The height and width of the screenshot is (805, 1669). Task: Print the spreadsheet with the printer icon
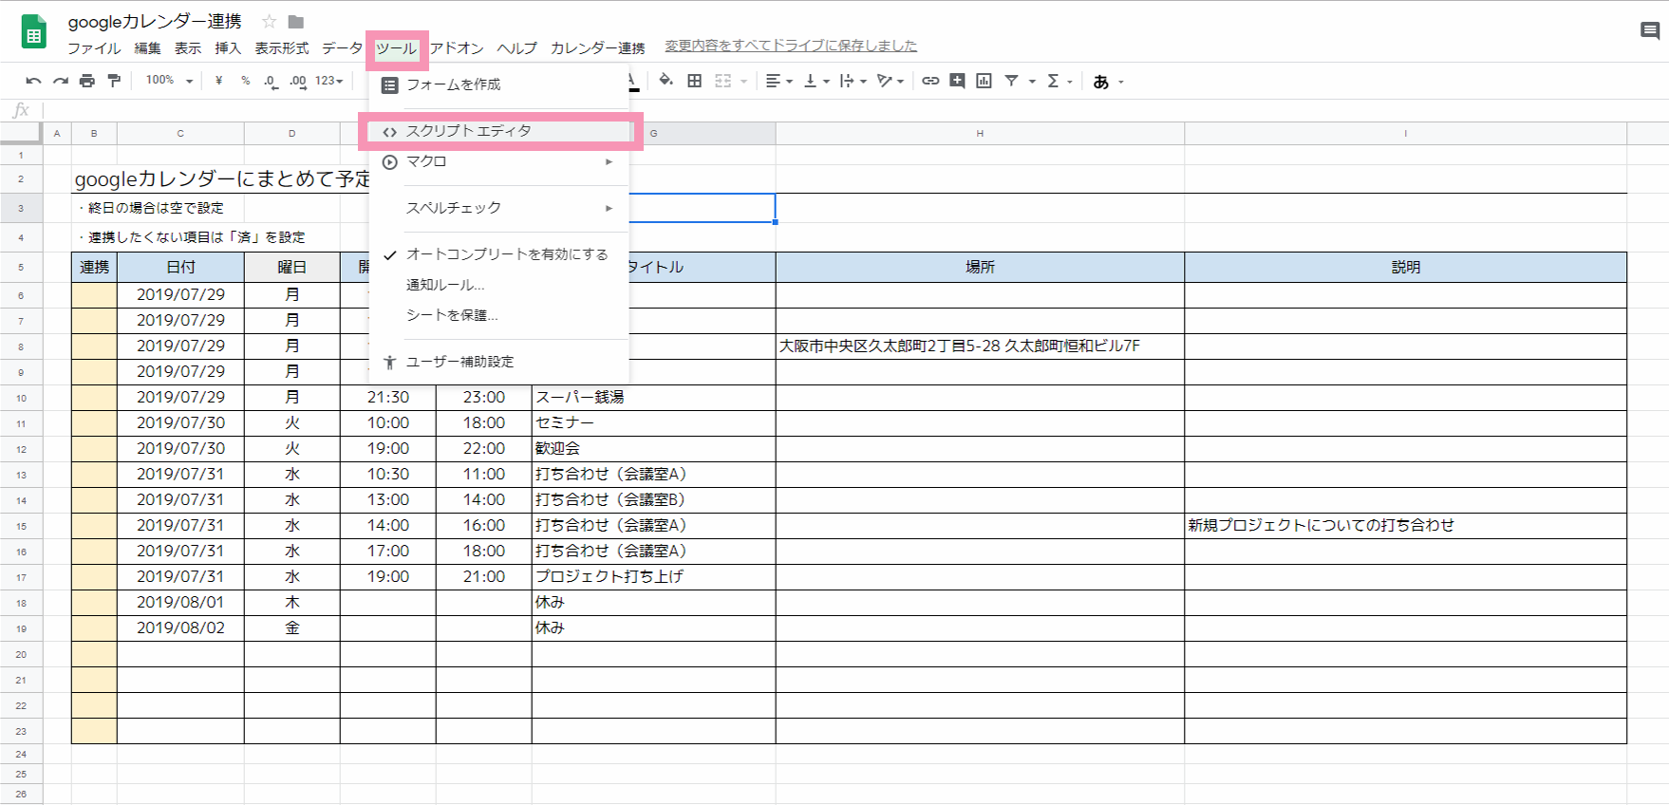[87, 82]
